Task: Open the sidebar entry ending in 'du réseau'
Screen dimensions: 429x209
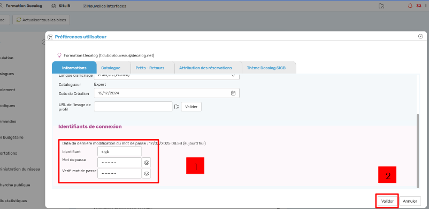Action: tap(20, 169)
